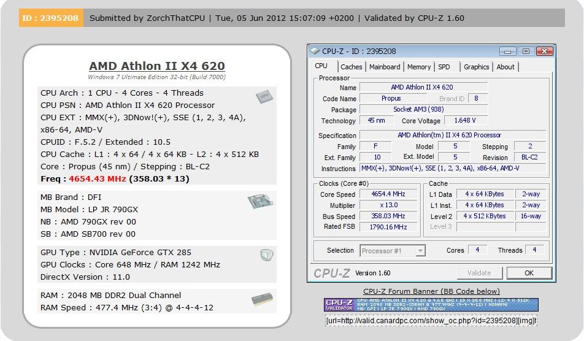Click the Cores count value field
This screenshot has width=584, height=341.
(477, 250)
